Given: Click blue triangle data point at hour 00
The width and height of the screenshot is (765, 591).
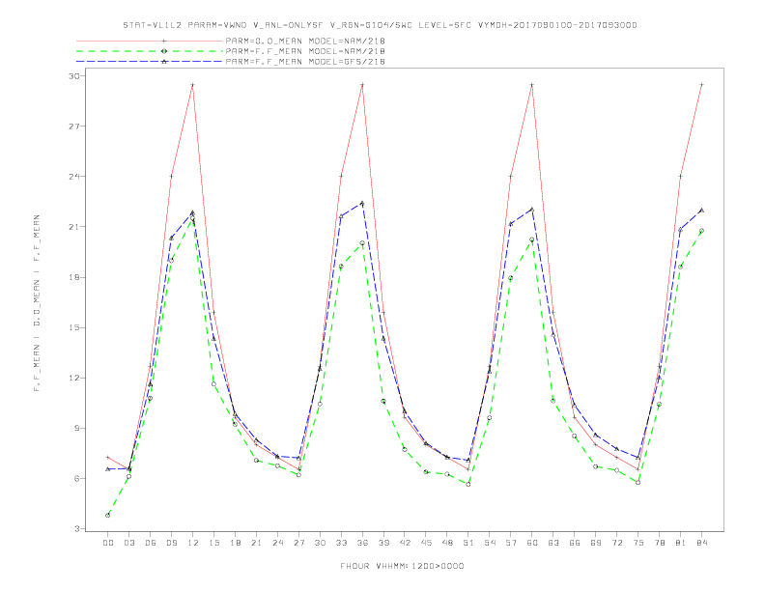Looking at the screenshot, I should tap(108, 469).
